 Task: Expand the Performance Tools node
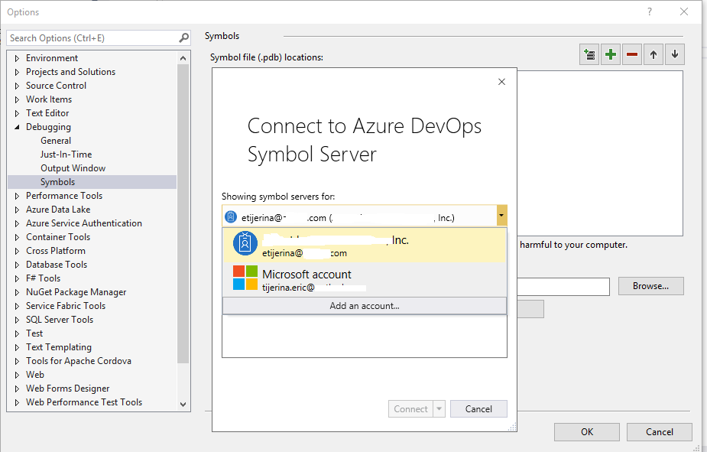(17, 197)
